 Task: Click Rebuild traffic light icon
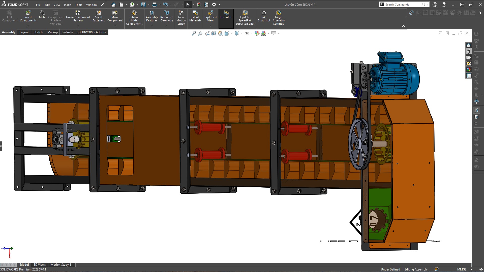coord(199,5)
